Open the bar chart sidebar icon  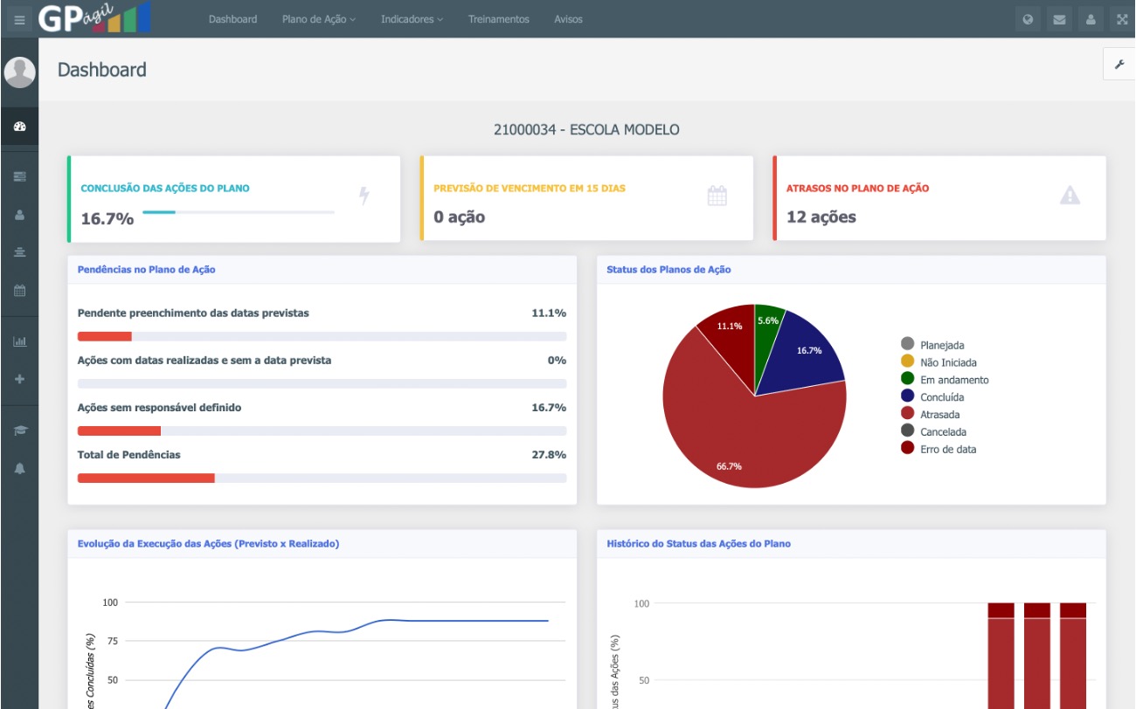[x=19, y=341]
